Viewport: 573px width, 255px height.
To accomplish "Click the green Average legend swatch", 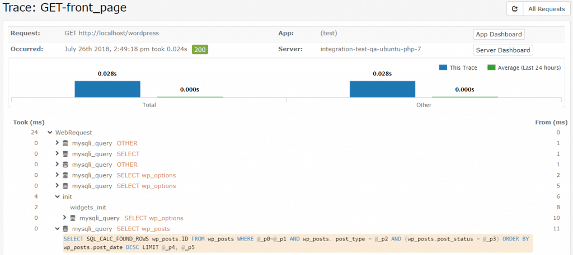I will (x=491, y=68).
